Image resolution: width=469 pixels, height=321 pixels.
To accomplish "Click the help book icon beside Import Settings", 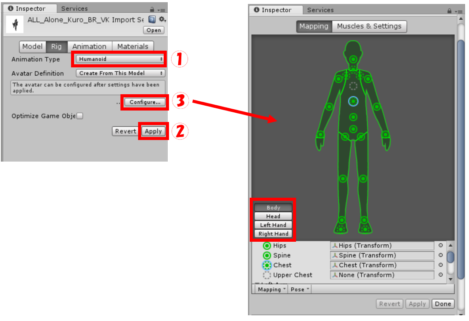I will [x=152, y=19].
